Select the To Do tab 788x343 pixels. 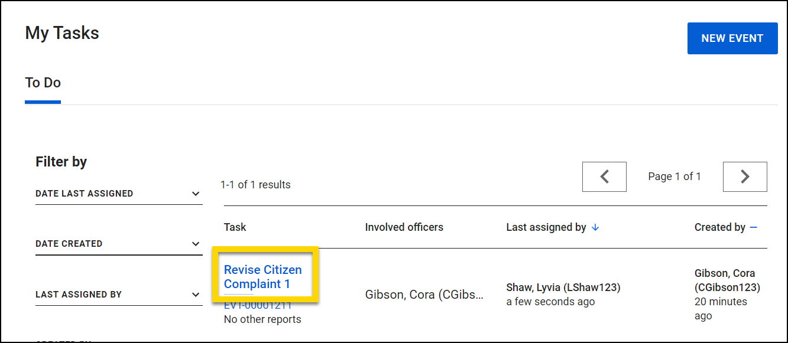(43, 83)
